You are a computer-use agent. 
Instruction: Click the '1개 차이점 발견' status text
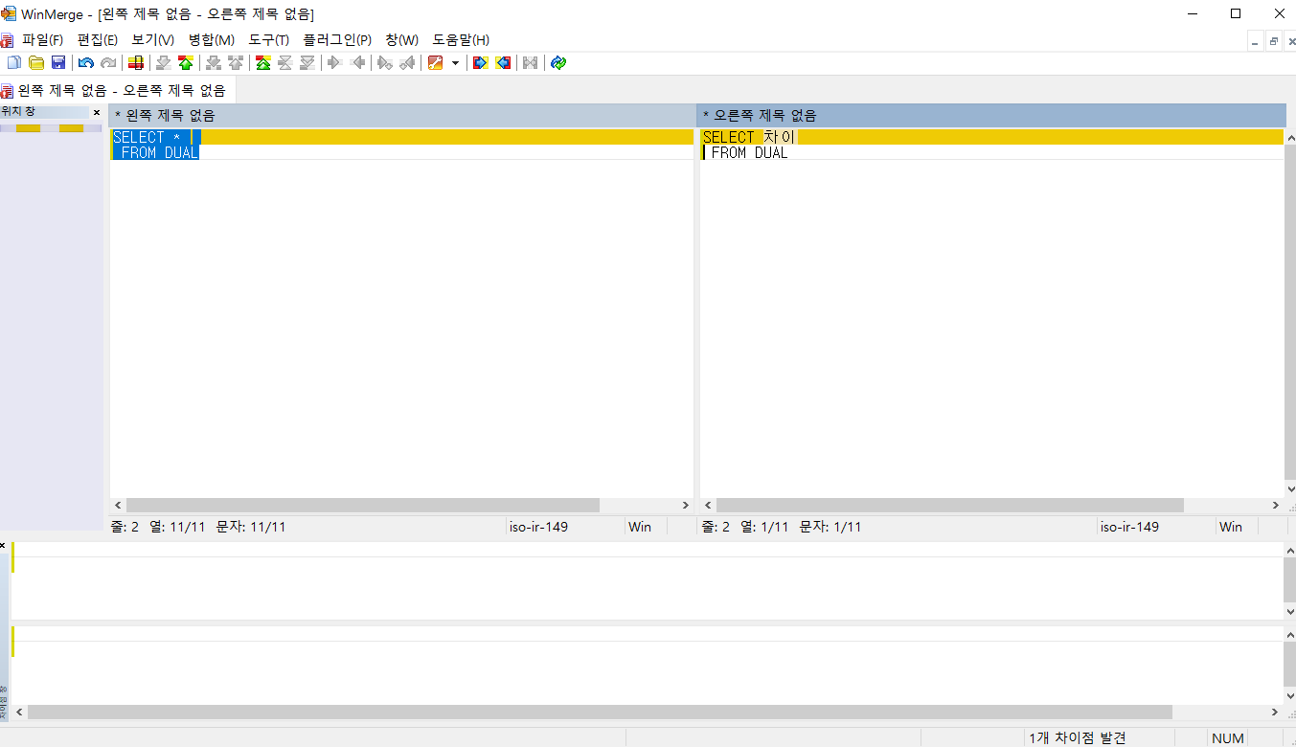coord(1078,738)
